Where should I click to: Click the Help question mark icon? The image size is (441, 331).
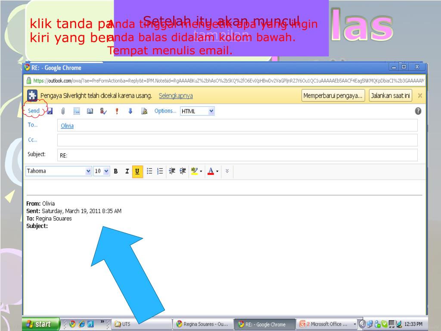point(418,111)
